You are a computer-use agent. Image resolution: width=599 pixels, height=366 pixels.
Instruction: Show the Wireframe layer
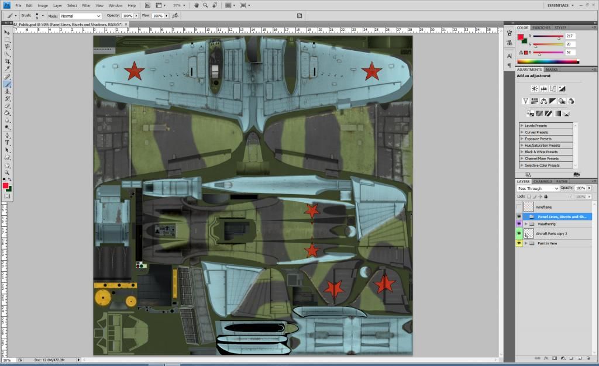click(x=519, y=207)
